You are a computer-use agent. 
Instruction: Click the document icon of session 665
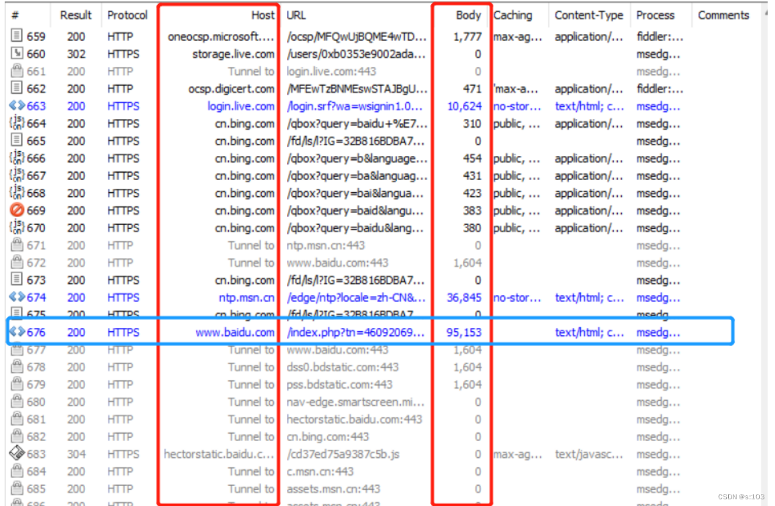pyautogui.click(x=17, y=140)
